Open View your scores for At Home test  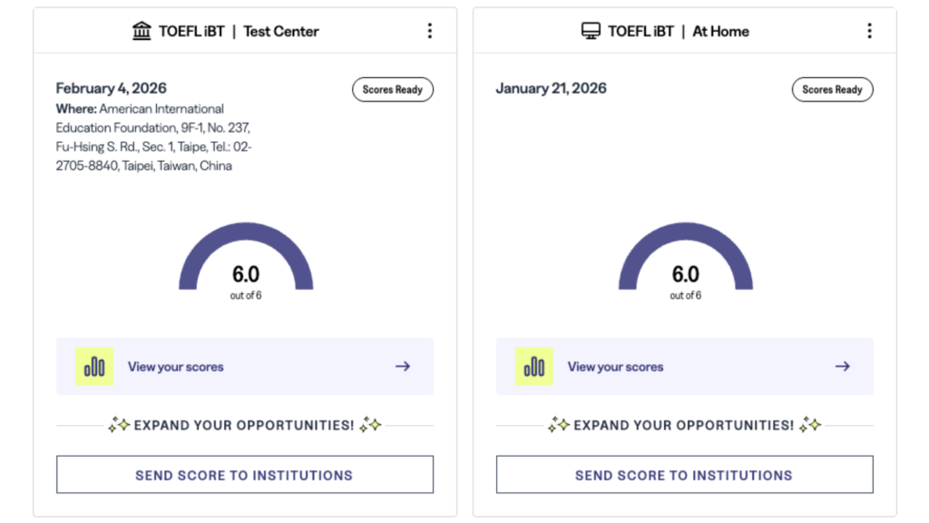coord(616,367)
